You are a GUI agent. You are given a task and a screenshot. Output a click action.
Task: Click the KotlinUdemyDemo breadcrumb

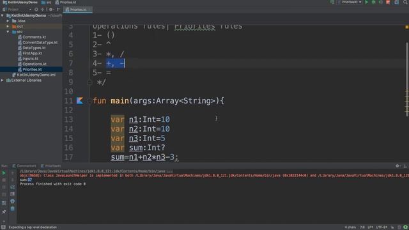coord(20,3)
